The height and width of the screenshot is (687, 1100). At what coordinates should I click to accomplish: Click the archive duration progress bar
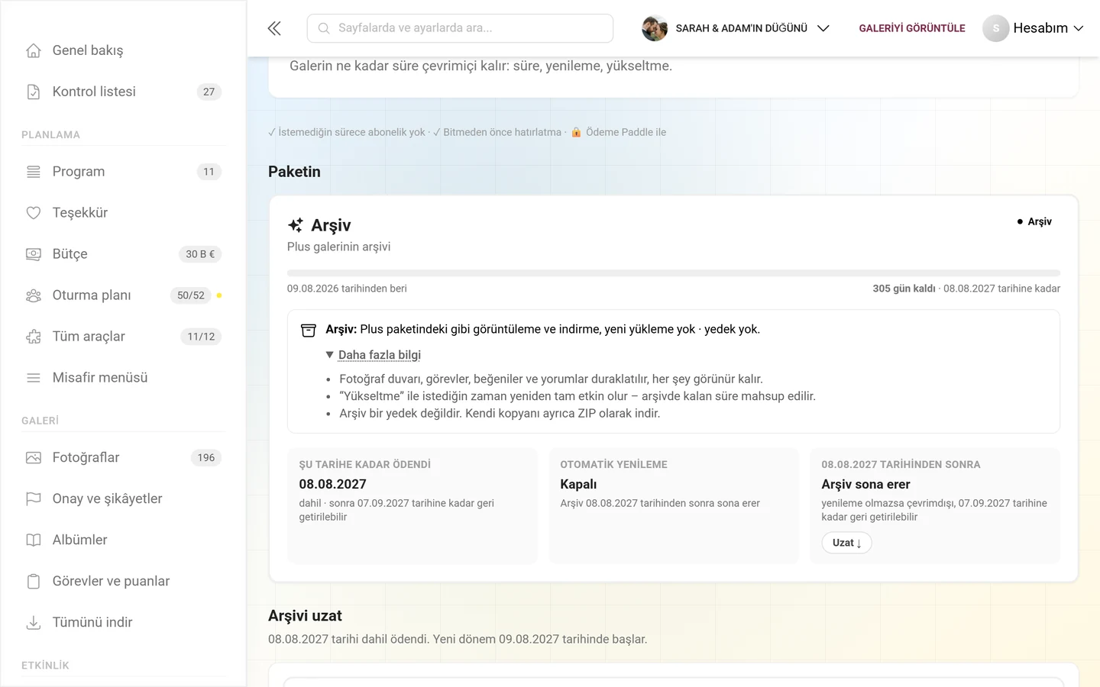click(674, 273)
